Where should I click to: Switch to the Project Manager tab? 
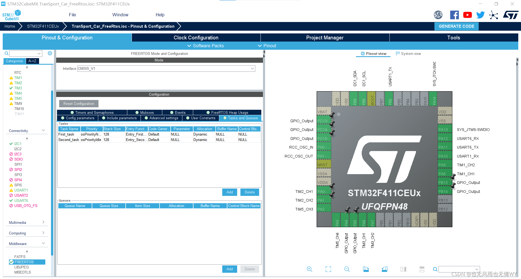[x=325, y=37]
